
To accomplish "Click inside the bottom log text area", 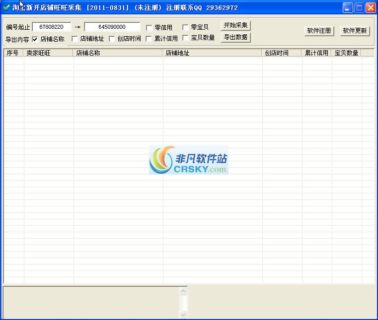I will point(91,303).
